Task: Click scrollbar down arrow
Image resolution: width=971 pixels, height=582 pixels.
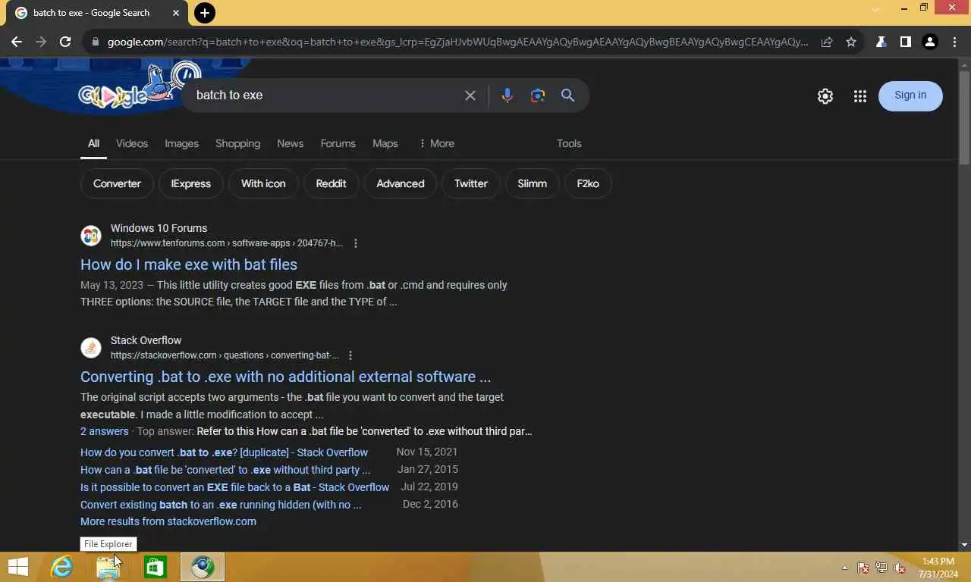Action: tap(964, 544)
